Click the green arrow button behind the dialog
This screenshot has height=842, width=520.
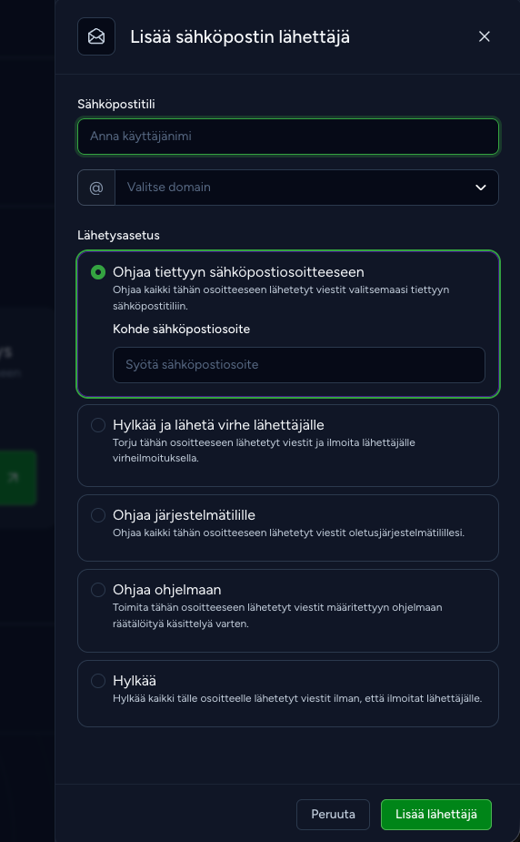click(x=18, y=477)
